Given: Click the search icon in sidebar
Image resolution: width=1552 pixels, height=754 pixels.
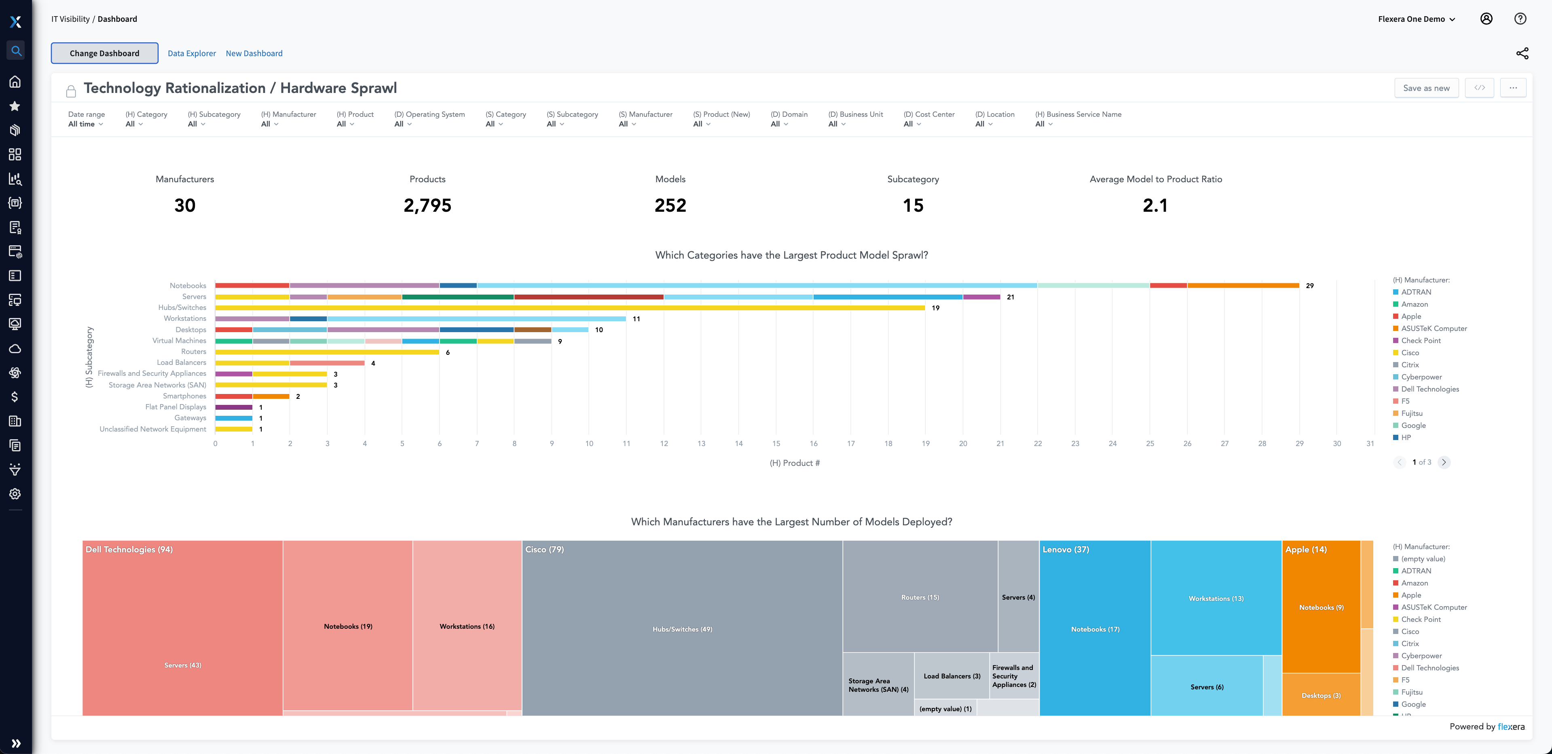Looking at the screenshot, I should [x=16, y=51].
